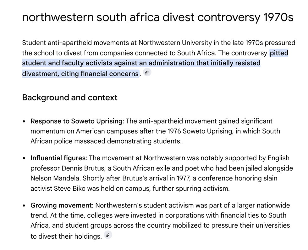The width and height of the screenshot is (308, 250).
Task: Click the query title "northwestern south africa divest controversy 1970s"
Action: pyautogui.click(x=157, y=17)
